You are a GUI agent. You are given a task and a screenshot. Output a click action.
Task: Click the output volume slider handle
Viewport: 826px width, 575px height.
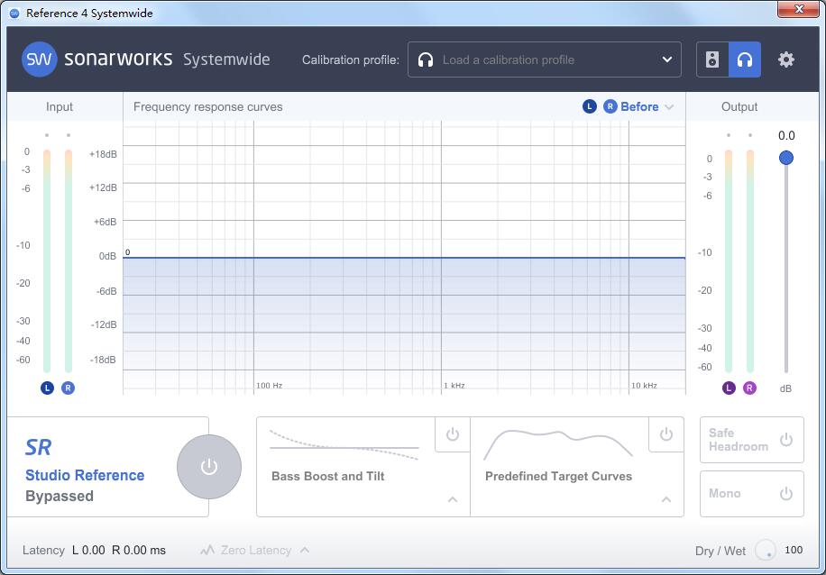[x=786, y=158]
